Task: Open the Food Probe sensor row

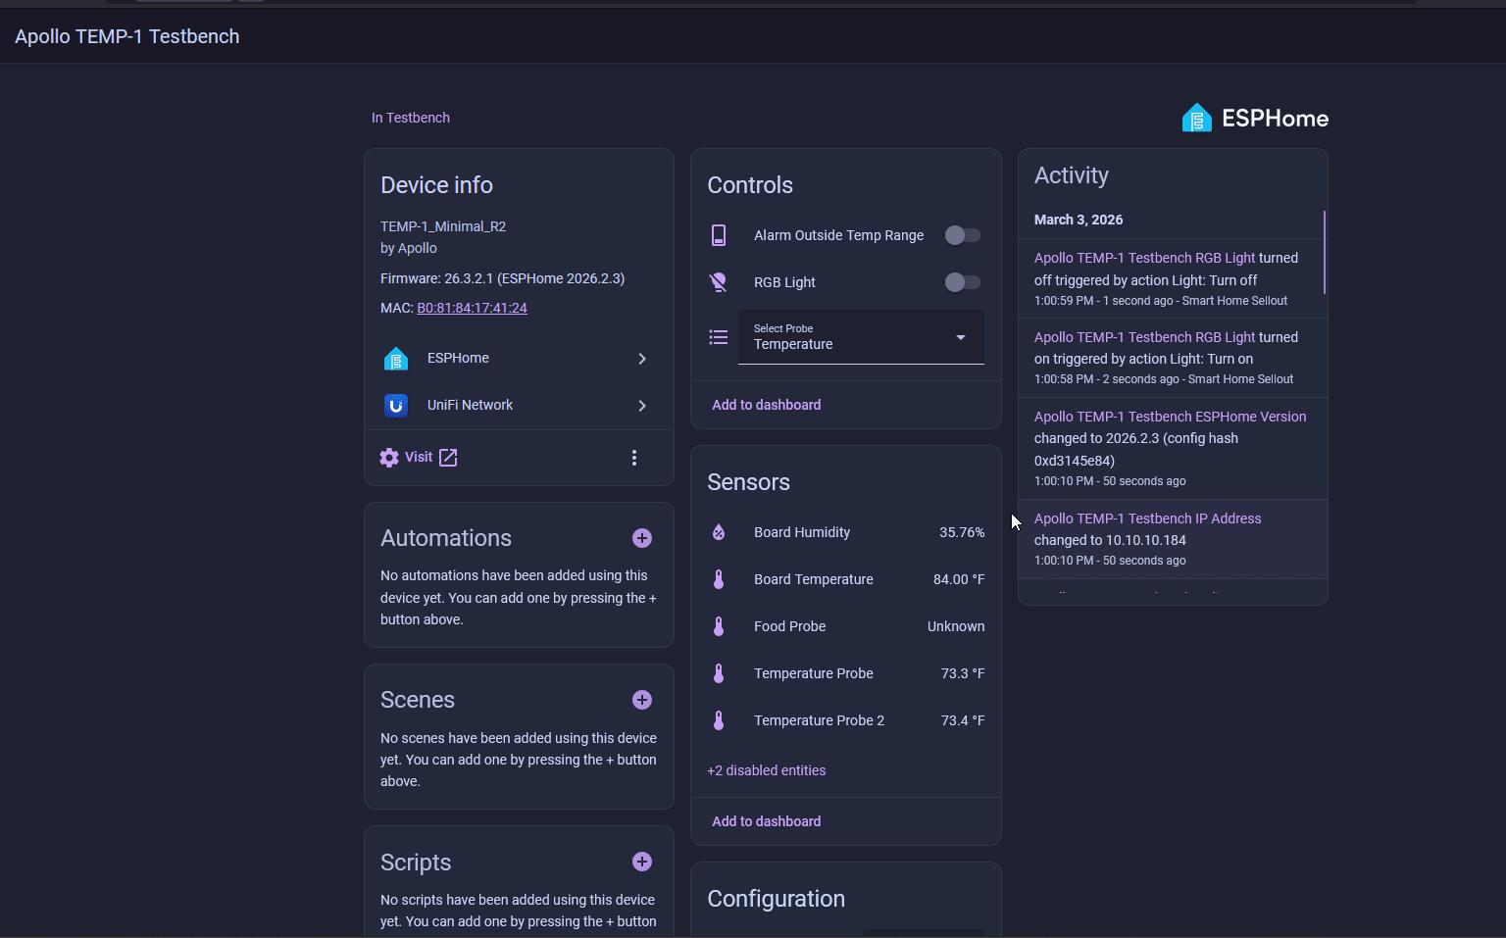Action: click(845, 626)
